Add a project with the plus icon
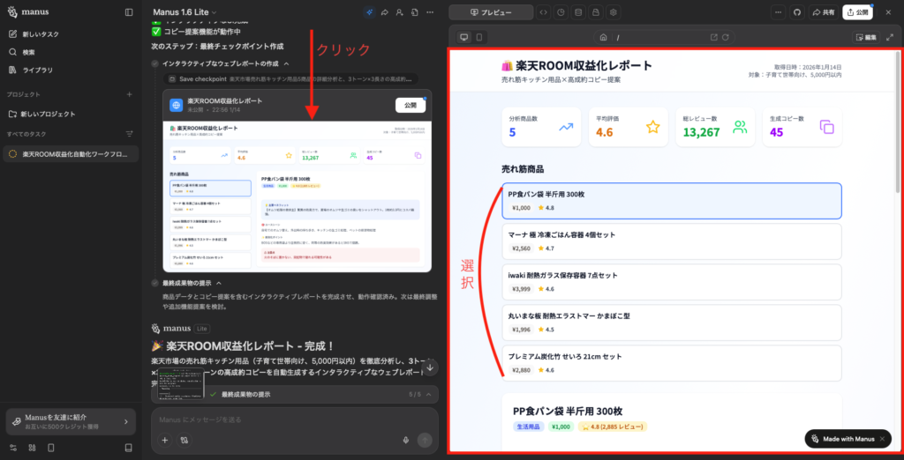The width and height of the screenshot is (904, 460). tap(129, 93)
